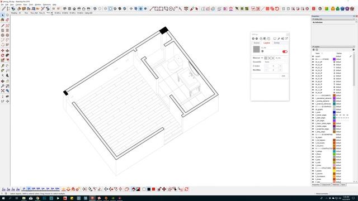Toggle visibility of Layer0

click(x=313, y=56)
